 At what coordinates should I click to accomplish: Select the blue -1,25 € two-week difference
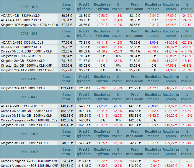pyautogui.click(x=102, y=106)
